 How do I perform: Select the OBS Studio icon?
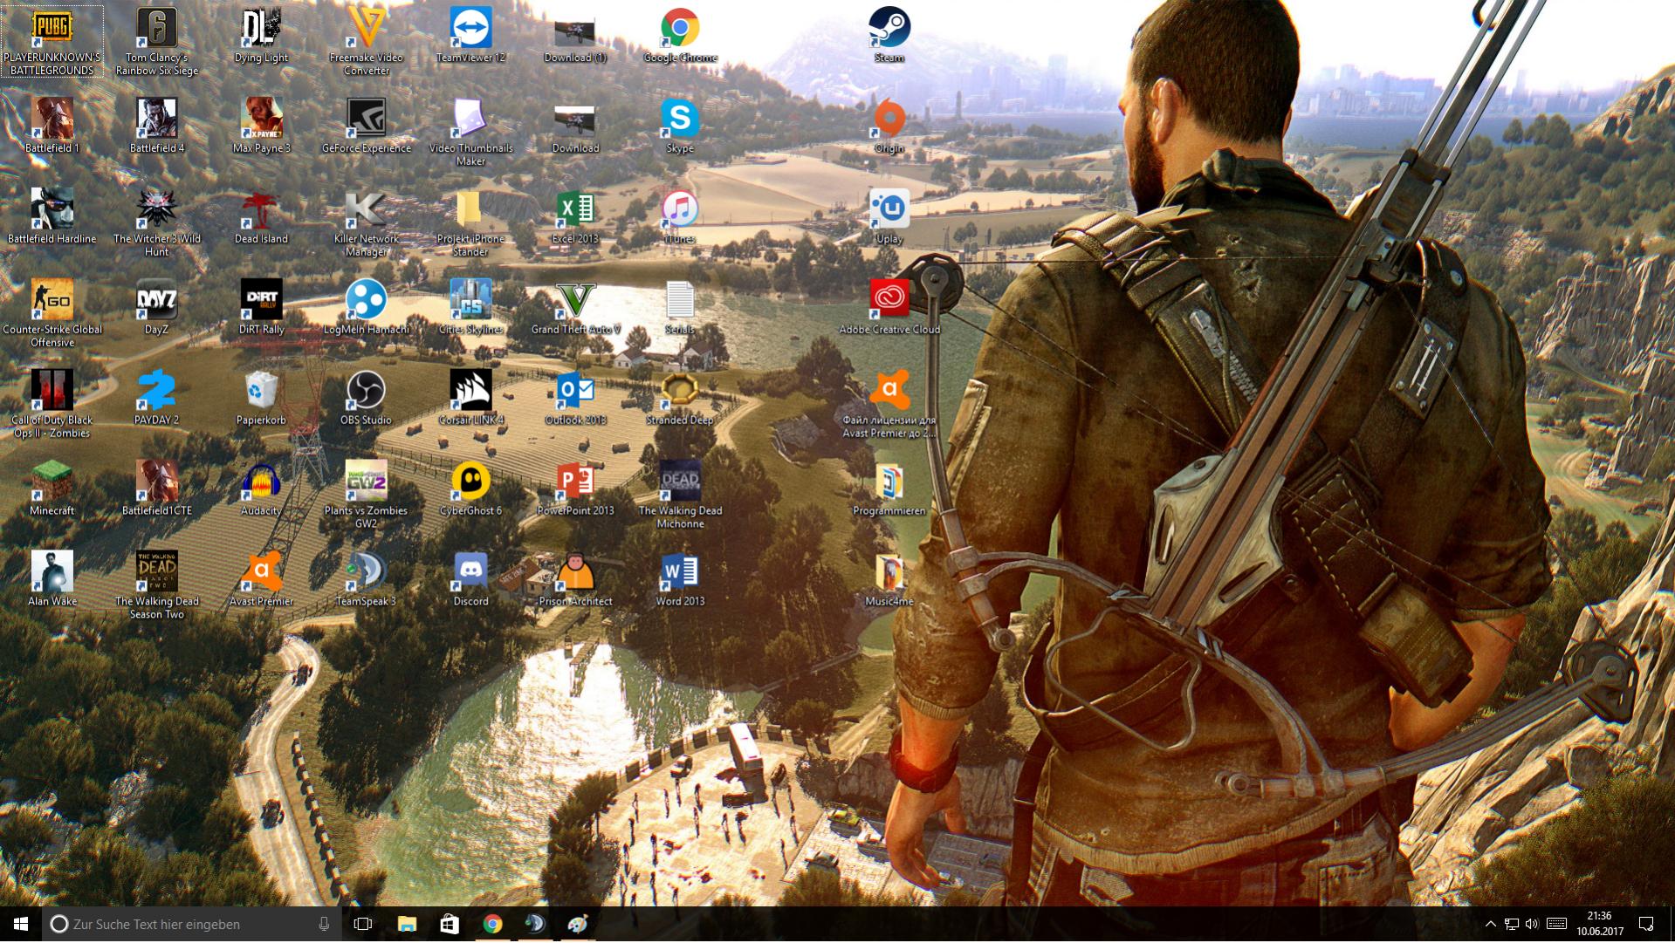(x=366, y=398)
